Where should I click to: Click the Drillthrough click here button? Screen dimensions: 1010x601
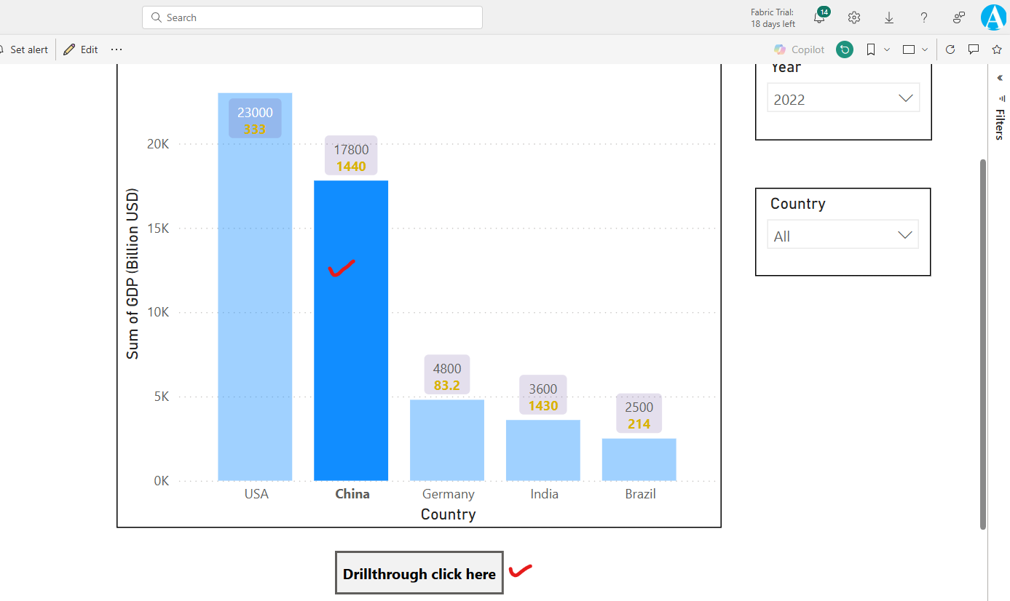[419, 573]
